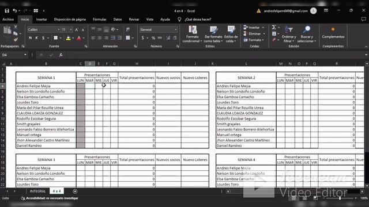Switch to the INTEGRAL sheet tab
The height and width of the screenshot is (207, 369).
coord(37,191)
